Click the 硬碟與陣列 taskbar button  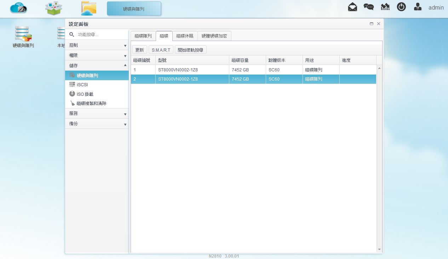pyautogui.click(x=134, y=8)
